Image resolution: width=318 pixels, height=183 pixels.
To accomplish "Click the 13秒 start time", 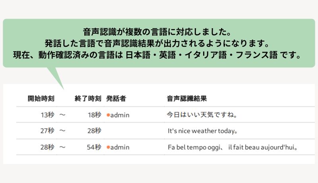I will click(x=47, y=115).
